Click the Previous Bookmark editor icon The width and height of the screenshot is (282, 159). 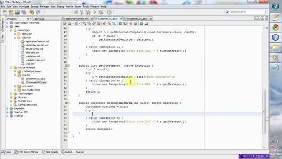[104, 23]
